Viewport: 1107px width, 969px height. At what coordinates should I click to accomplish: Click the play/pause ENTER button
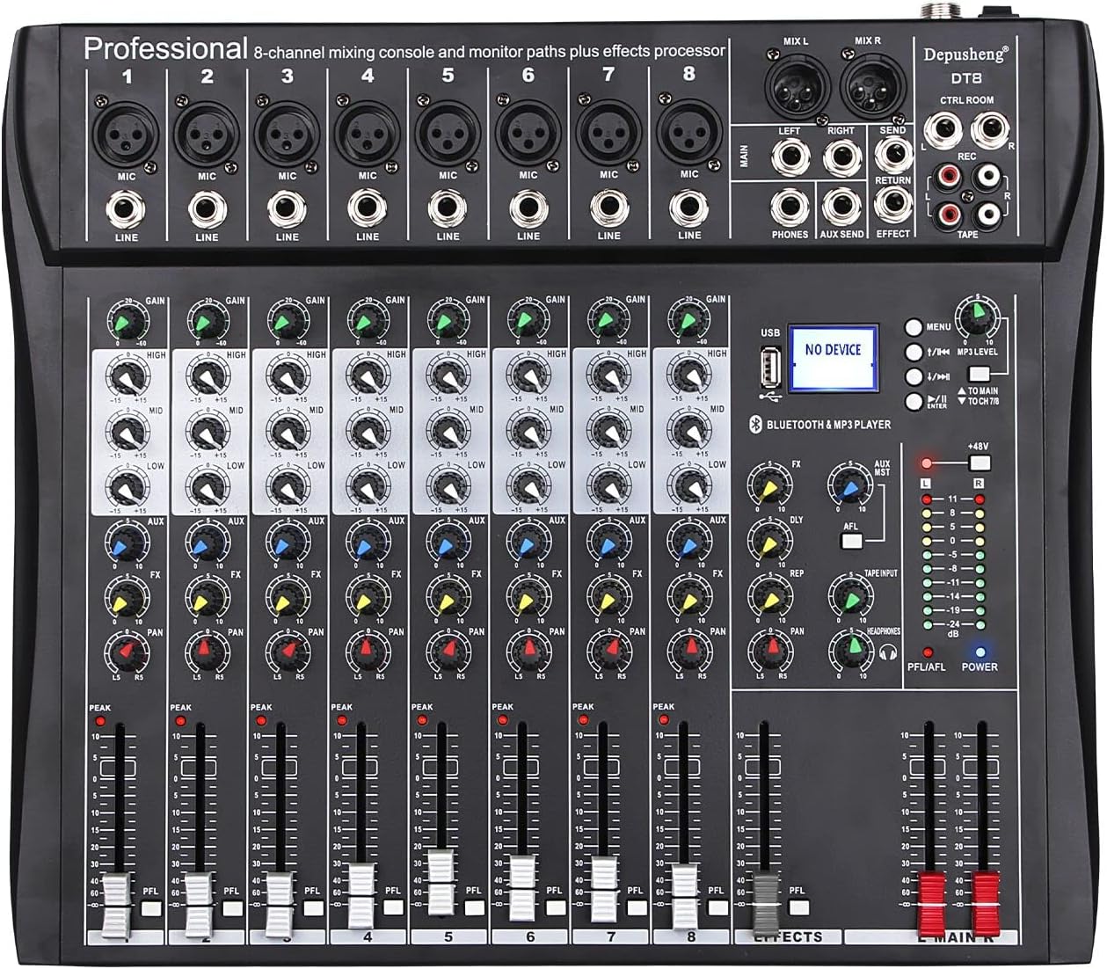click(914, 401)
